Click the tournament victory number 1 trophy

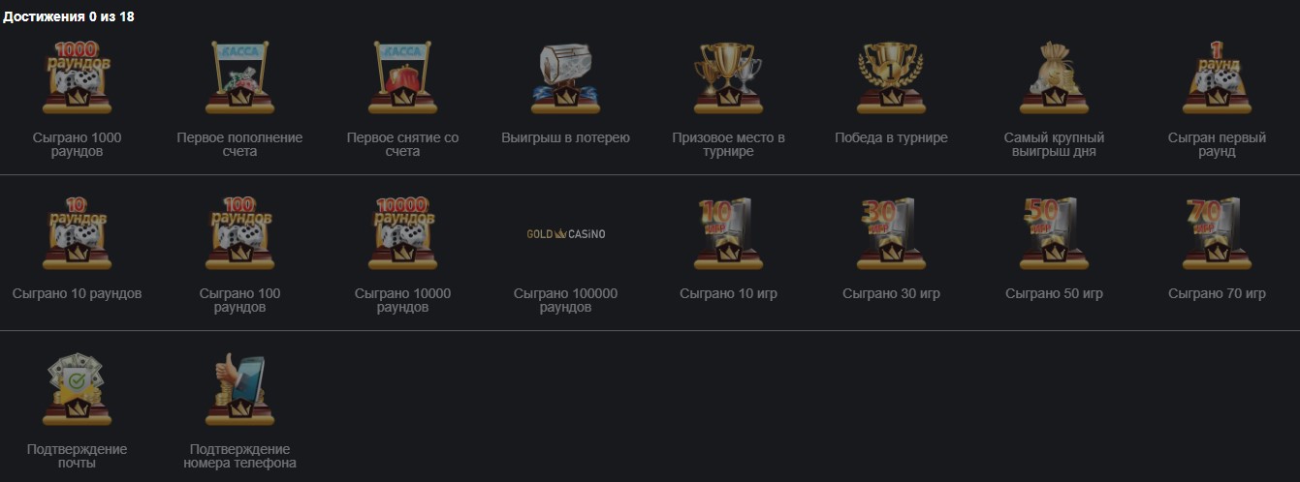pos(891,77)
